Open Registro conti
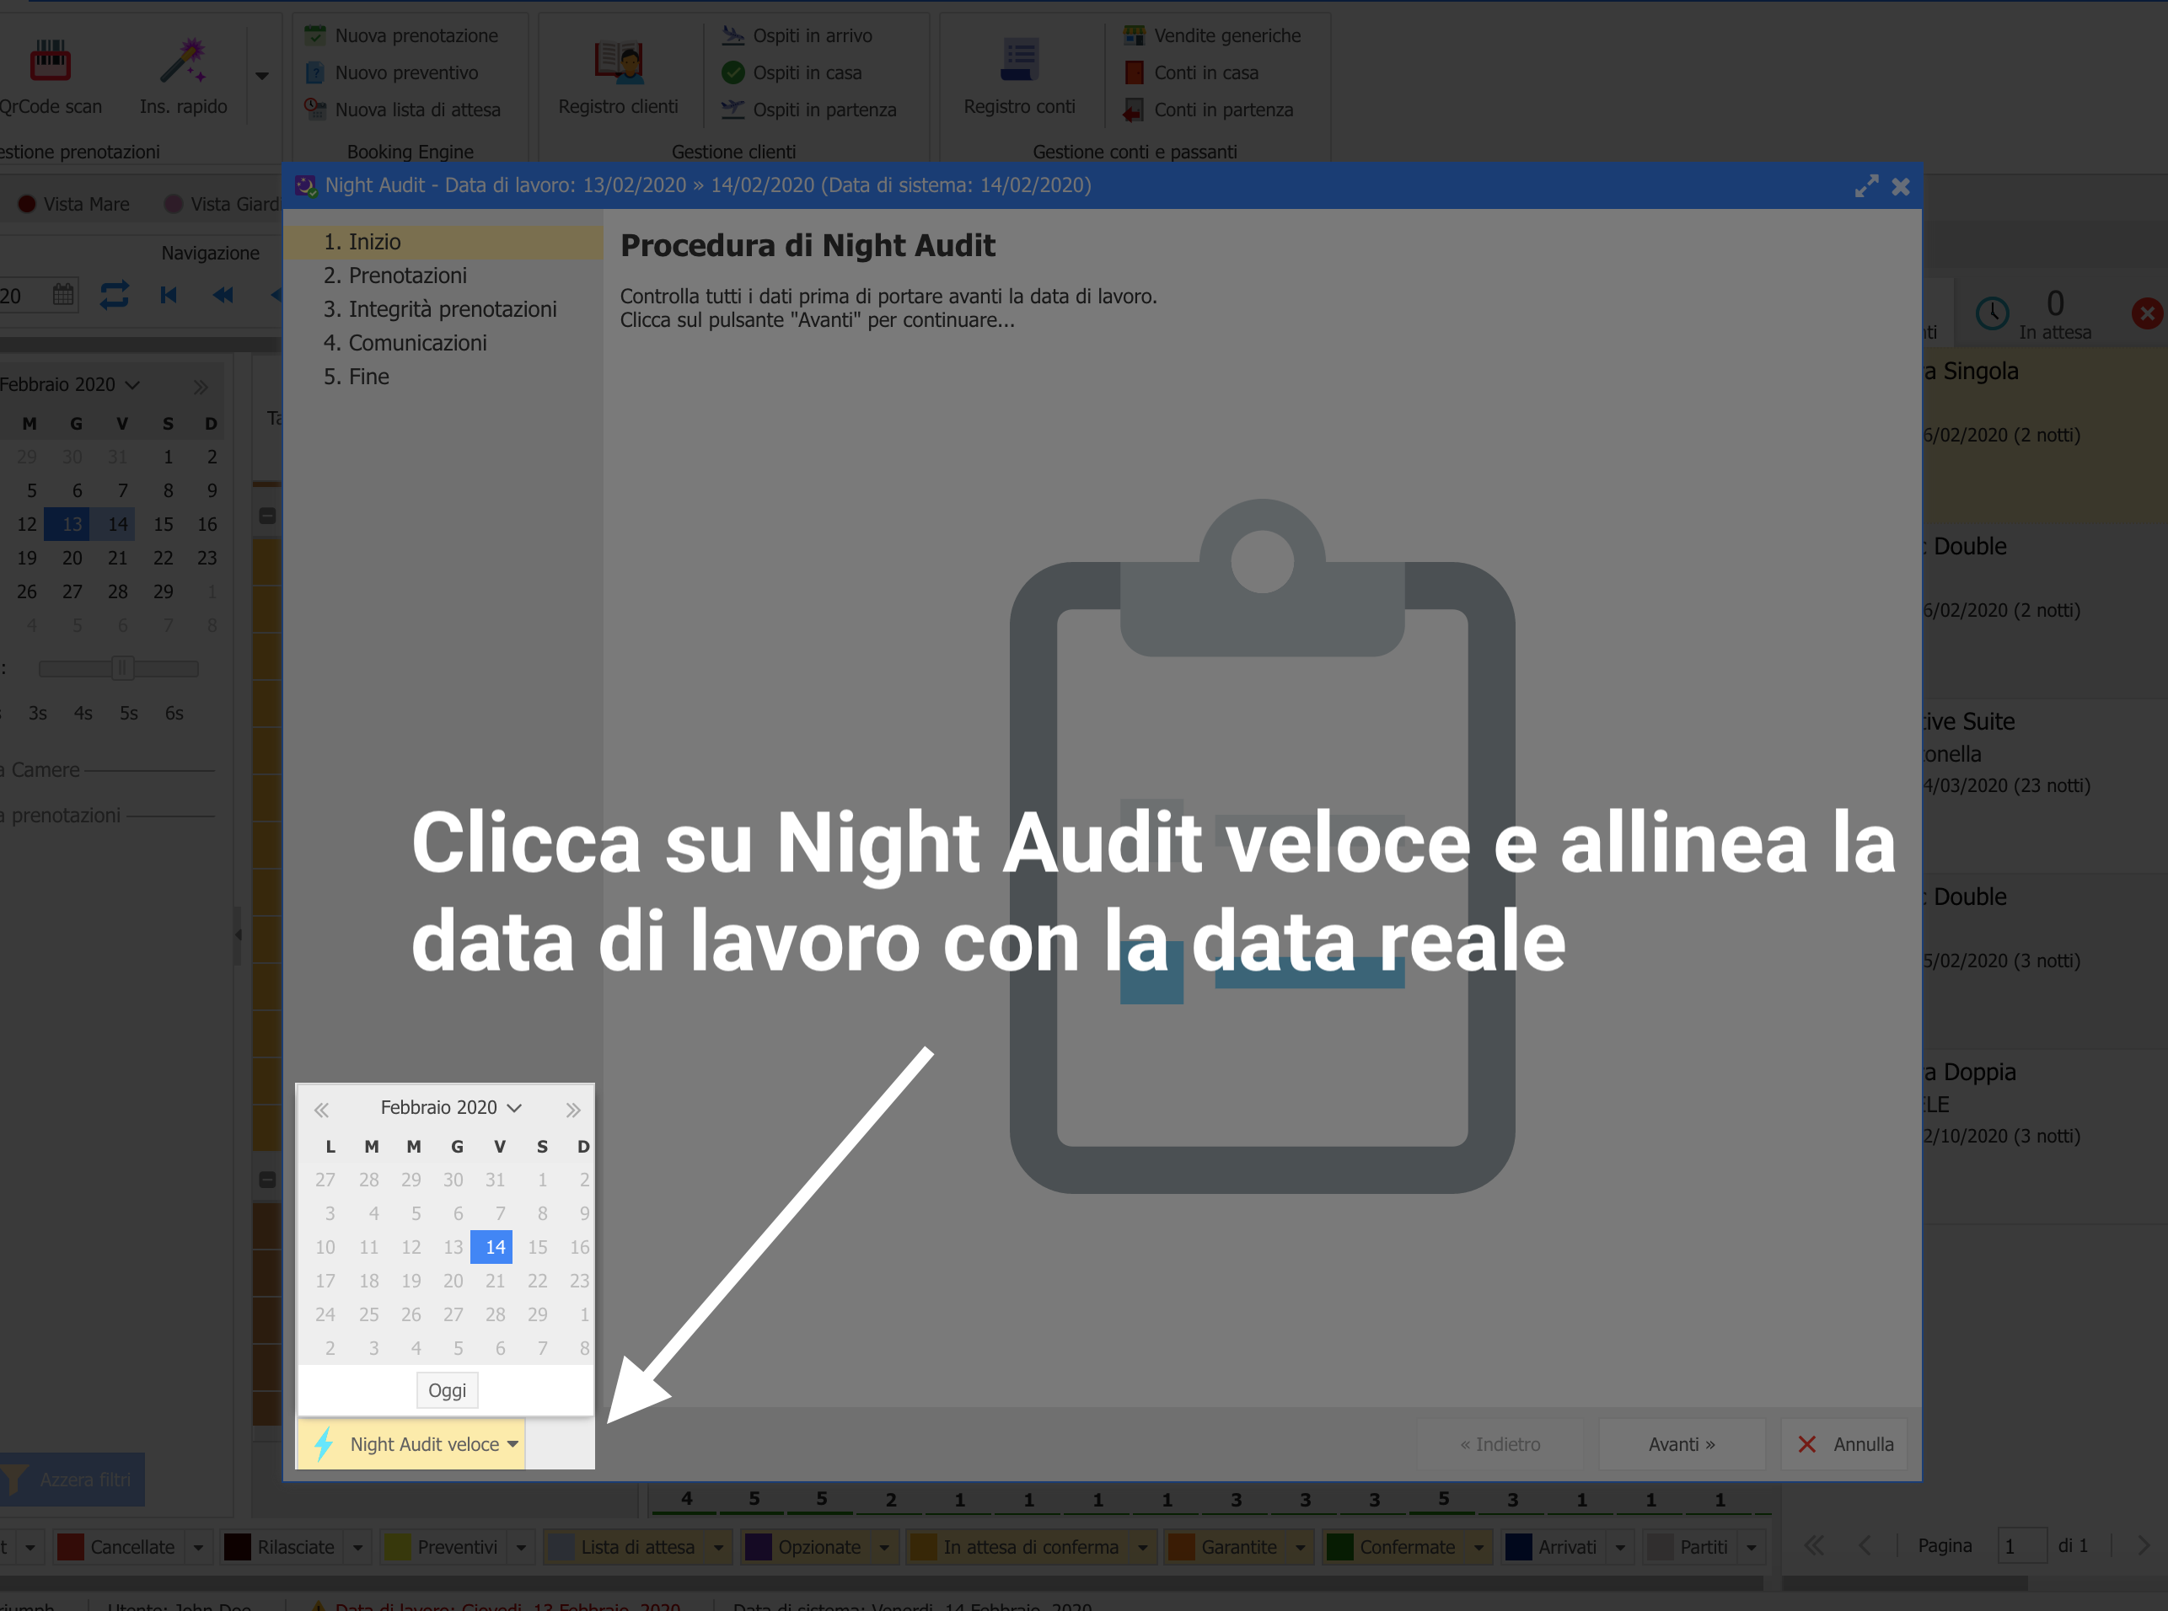The width and height of the screenshot is (2168, 1611). 1018,76
